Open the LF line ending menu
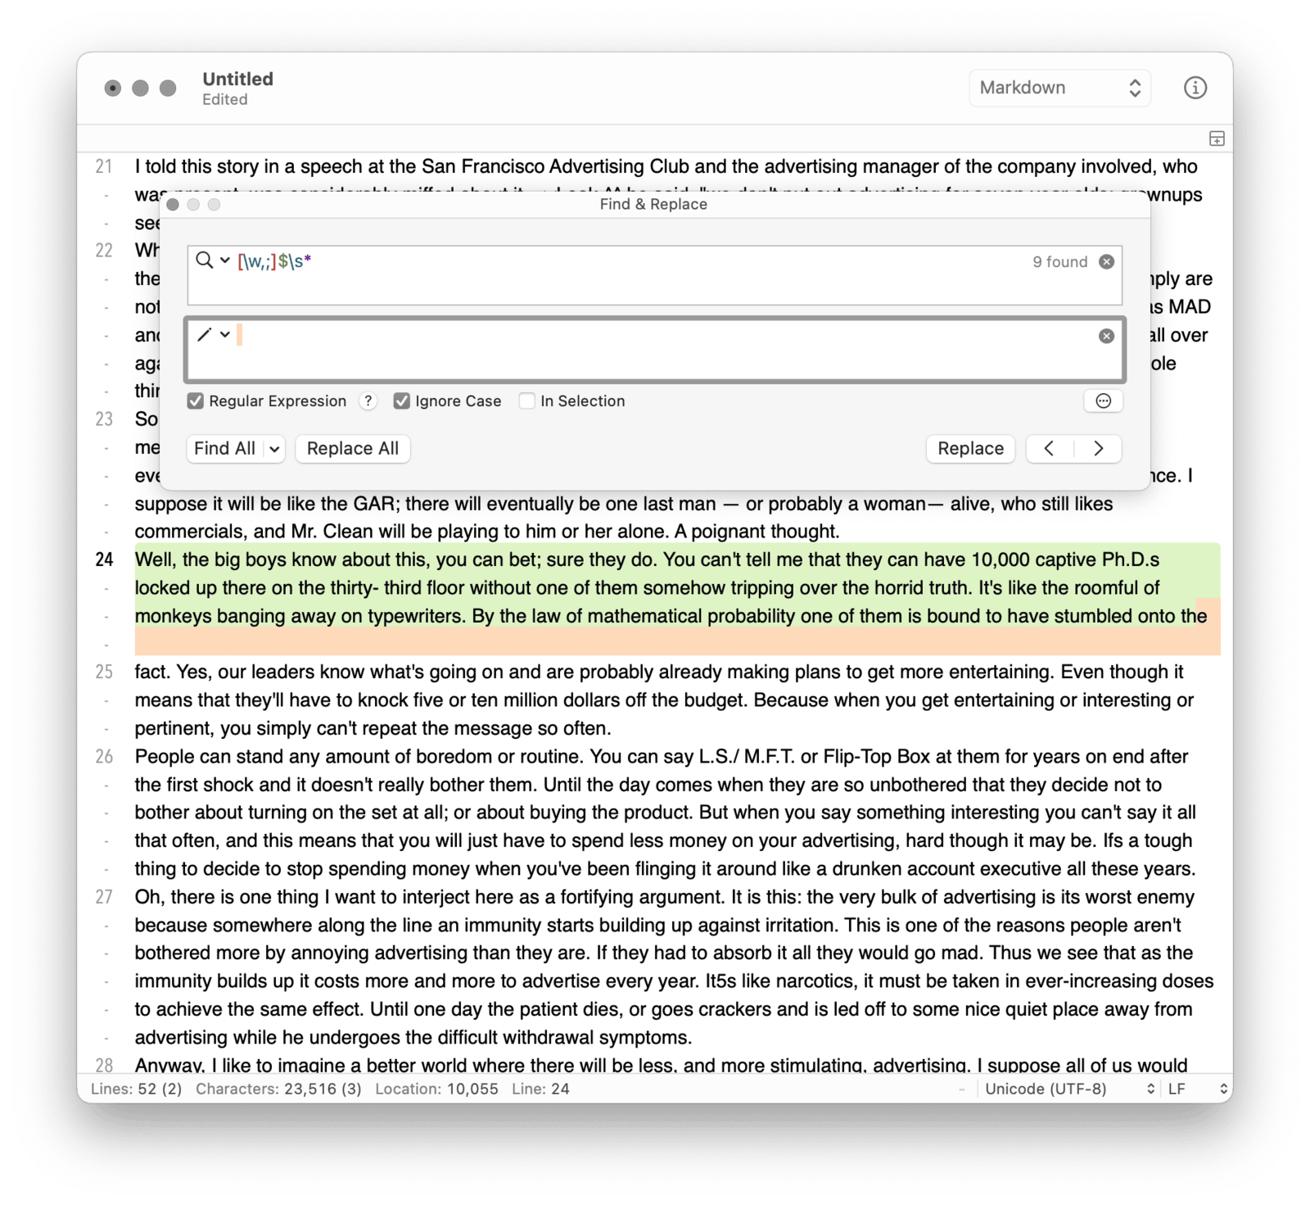The height and width of the screenshot is (1205, 1310). click(1197, 1089)
